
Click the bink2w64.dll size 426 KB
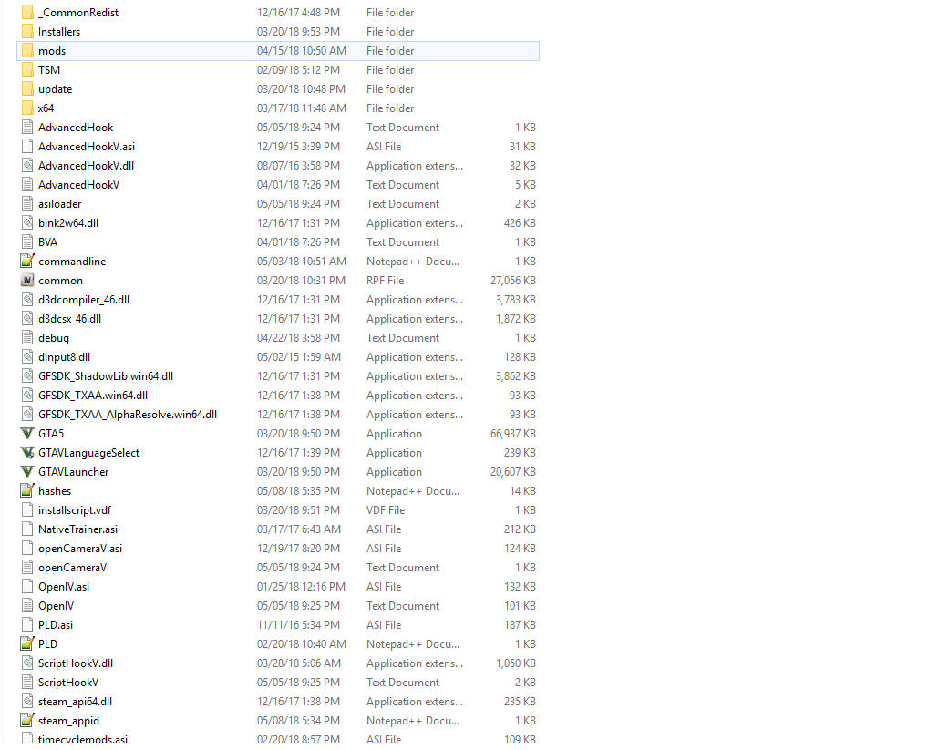click(x=520, y=223)
